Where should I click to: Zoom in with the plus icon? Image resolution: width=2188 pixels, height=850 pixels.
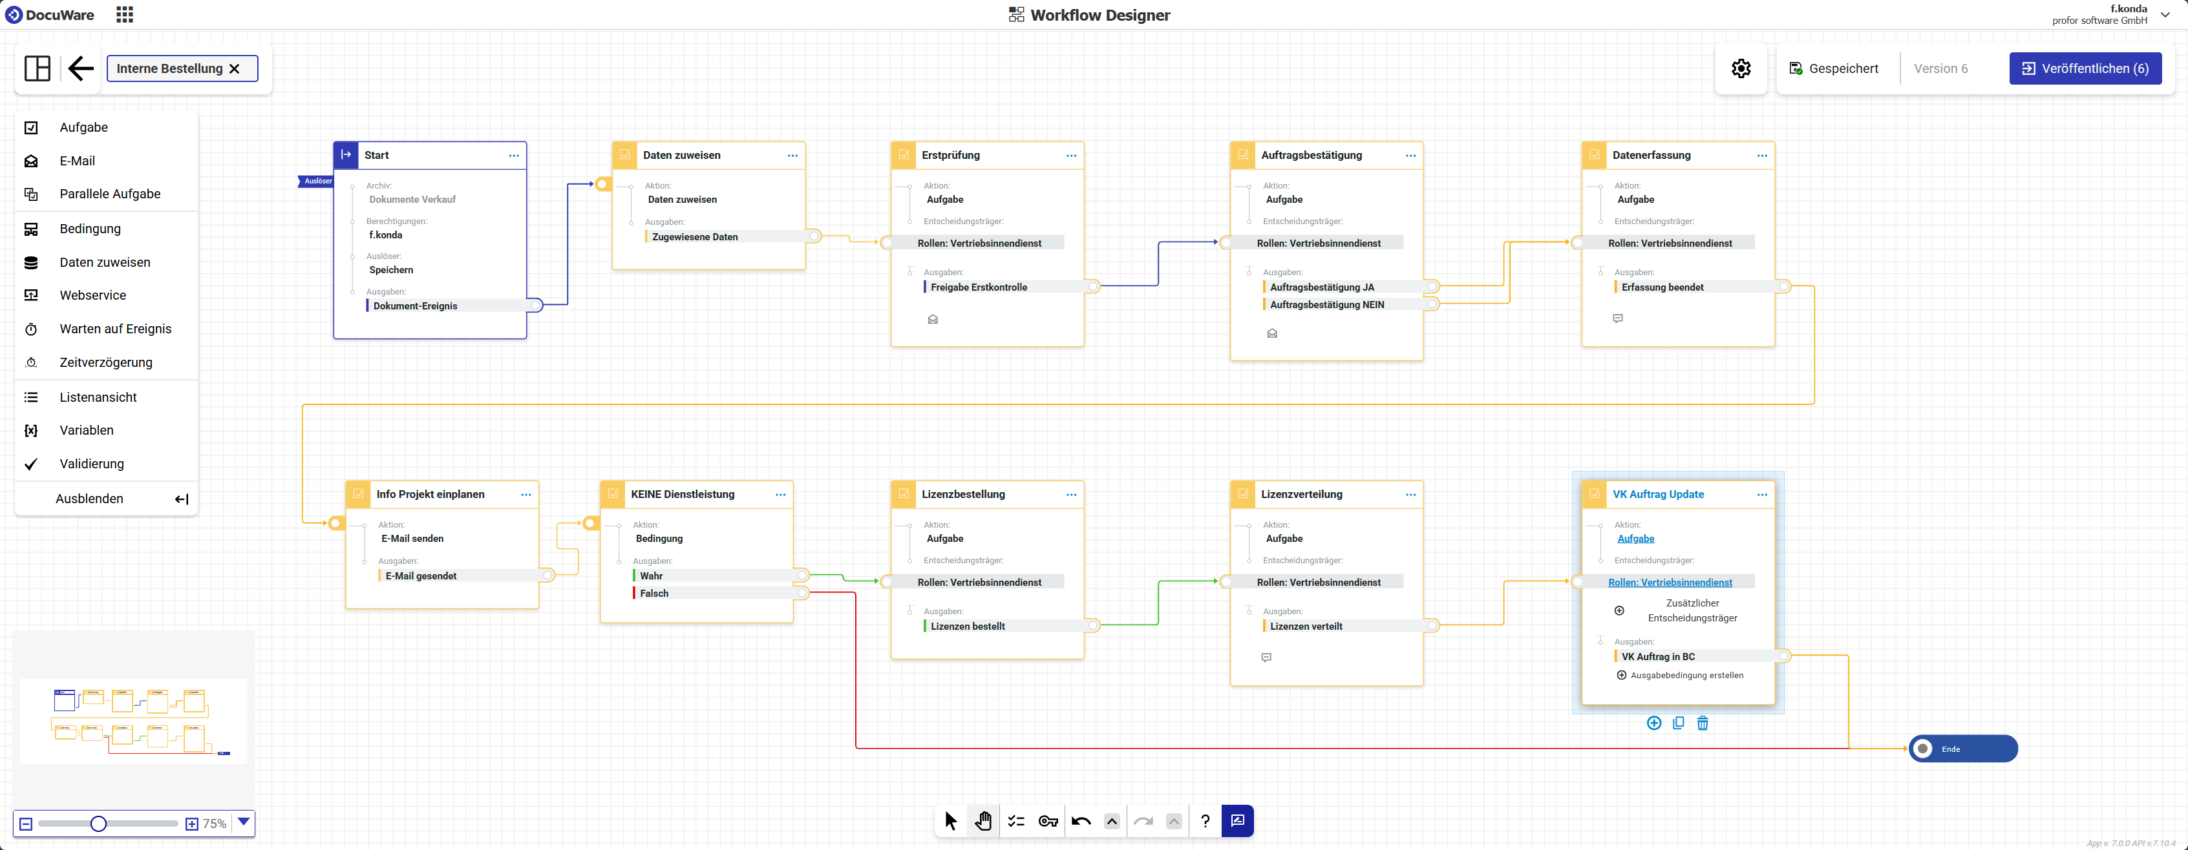192,824
